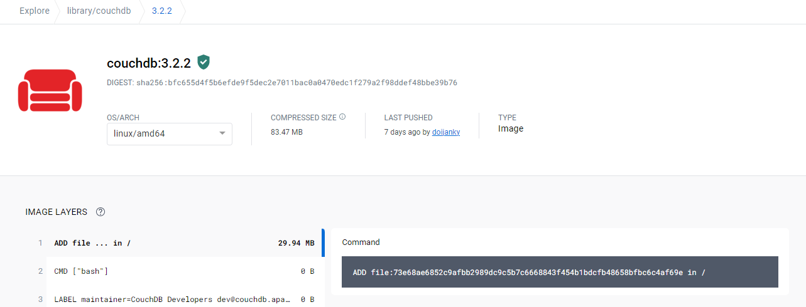Click the red CouchDB couch logo
Image resolution: width=806 pixels, height=307 pixels.
pyautogui.click(x=48, y=90)
